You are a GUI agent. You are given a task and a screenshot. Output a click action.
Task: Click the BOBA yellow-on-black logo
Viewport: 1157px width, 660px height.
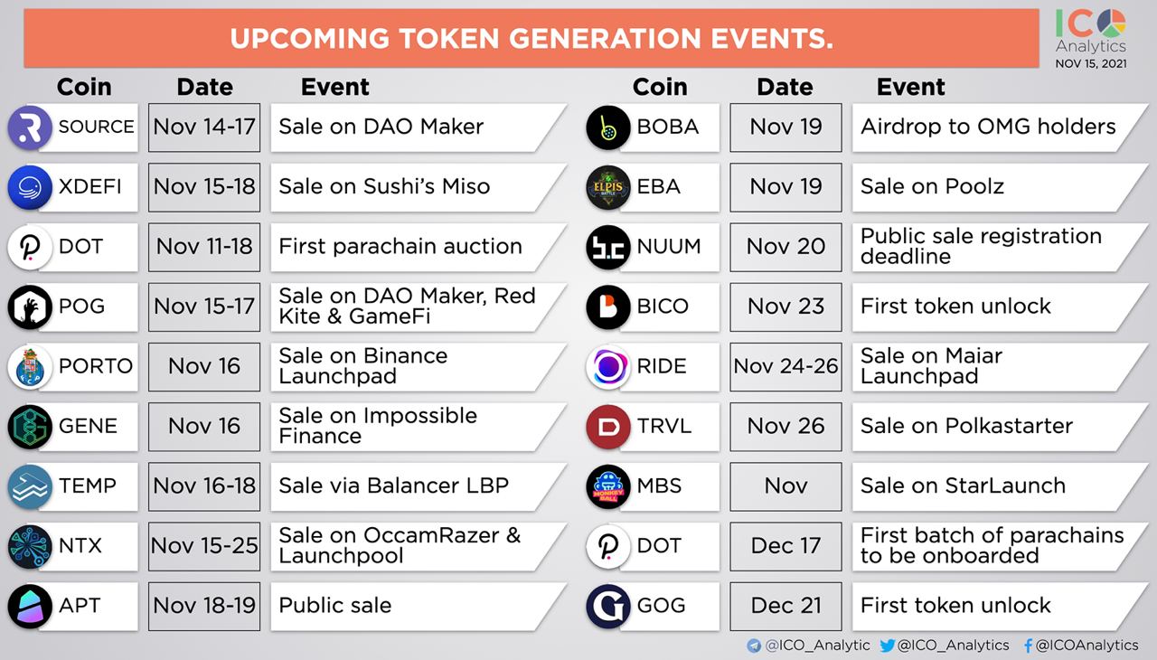pos(608,127)
